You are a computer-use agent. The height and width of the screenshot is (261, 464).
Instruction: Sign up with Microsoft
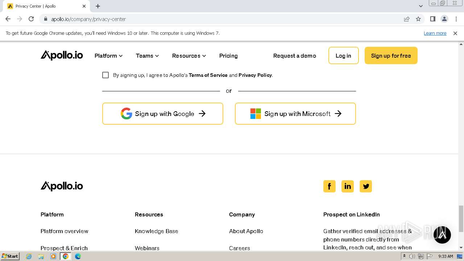click(295, 113)
